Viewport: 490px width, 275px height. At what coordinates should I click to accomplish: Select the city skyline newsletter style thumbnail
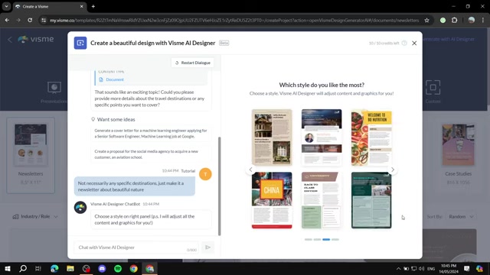point(322,137)
